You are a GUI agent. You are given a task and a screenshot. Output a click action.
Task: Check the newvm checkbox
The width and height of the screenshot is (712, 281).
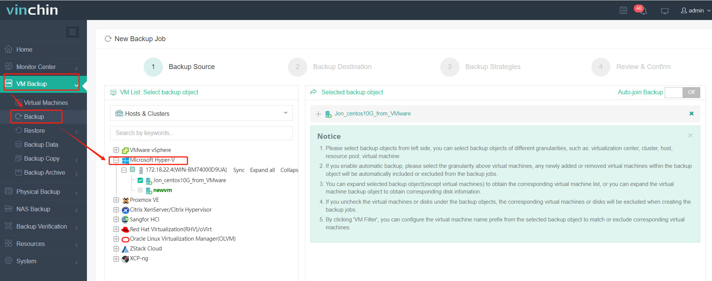(140, 190)
